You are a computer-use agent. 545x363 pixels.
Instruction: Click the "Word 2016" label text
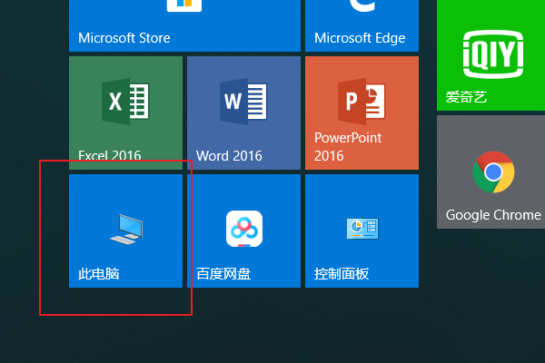229,156
